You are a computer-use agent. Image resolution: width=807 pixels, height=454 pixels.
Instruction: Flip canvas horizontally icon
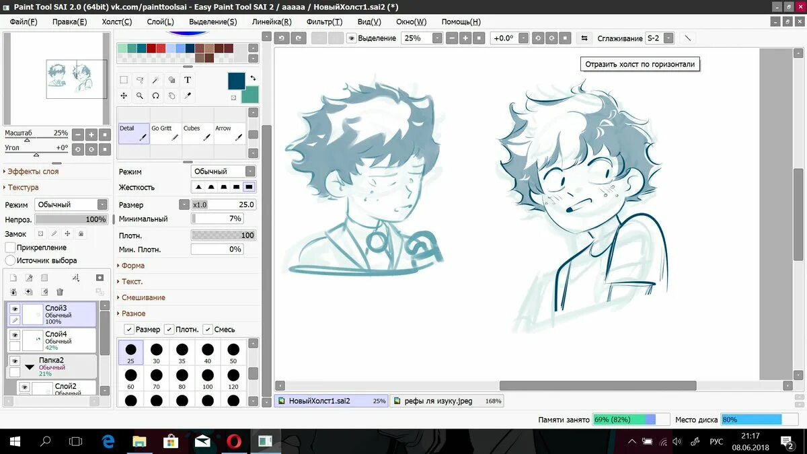(584, 38)
